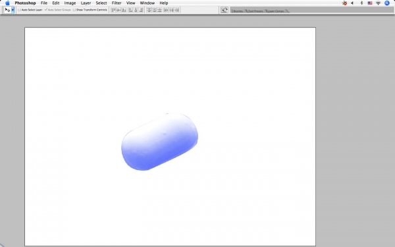Open the Select menu
Image resolution: width=395 pixels, height=247 pixels.
point(101,3)
